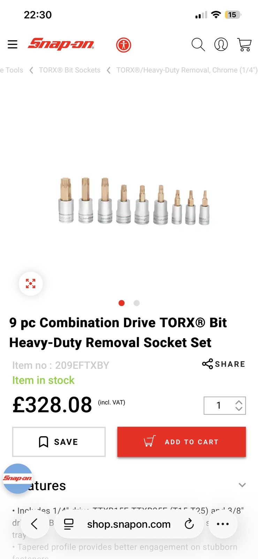Go to TORX® Bit Sockets breadcrumb

70,70
